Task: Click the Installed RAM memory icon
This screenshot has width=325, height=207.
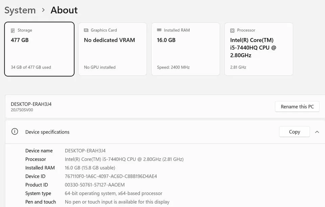Action: click(159, 30)
